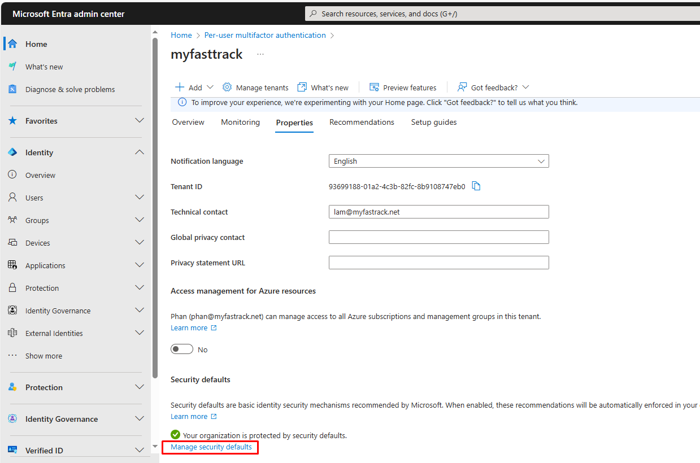Expand the Add menu chevron
The width and height of the screenshot is (700, 463).
click(x=210, y=87)
